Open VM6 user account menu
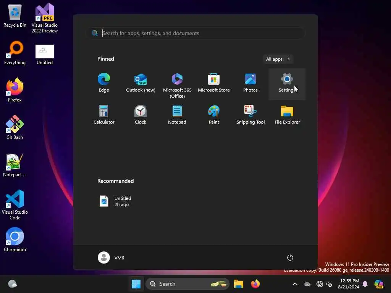 [111, 258]
